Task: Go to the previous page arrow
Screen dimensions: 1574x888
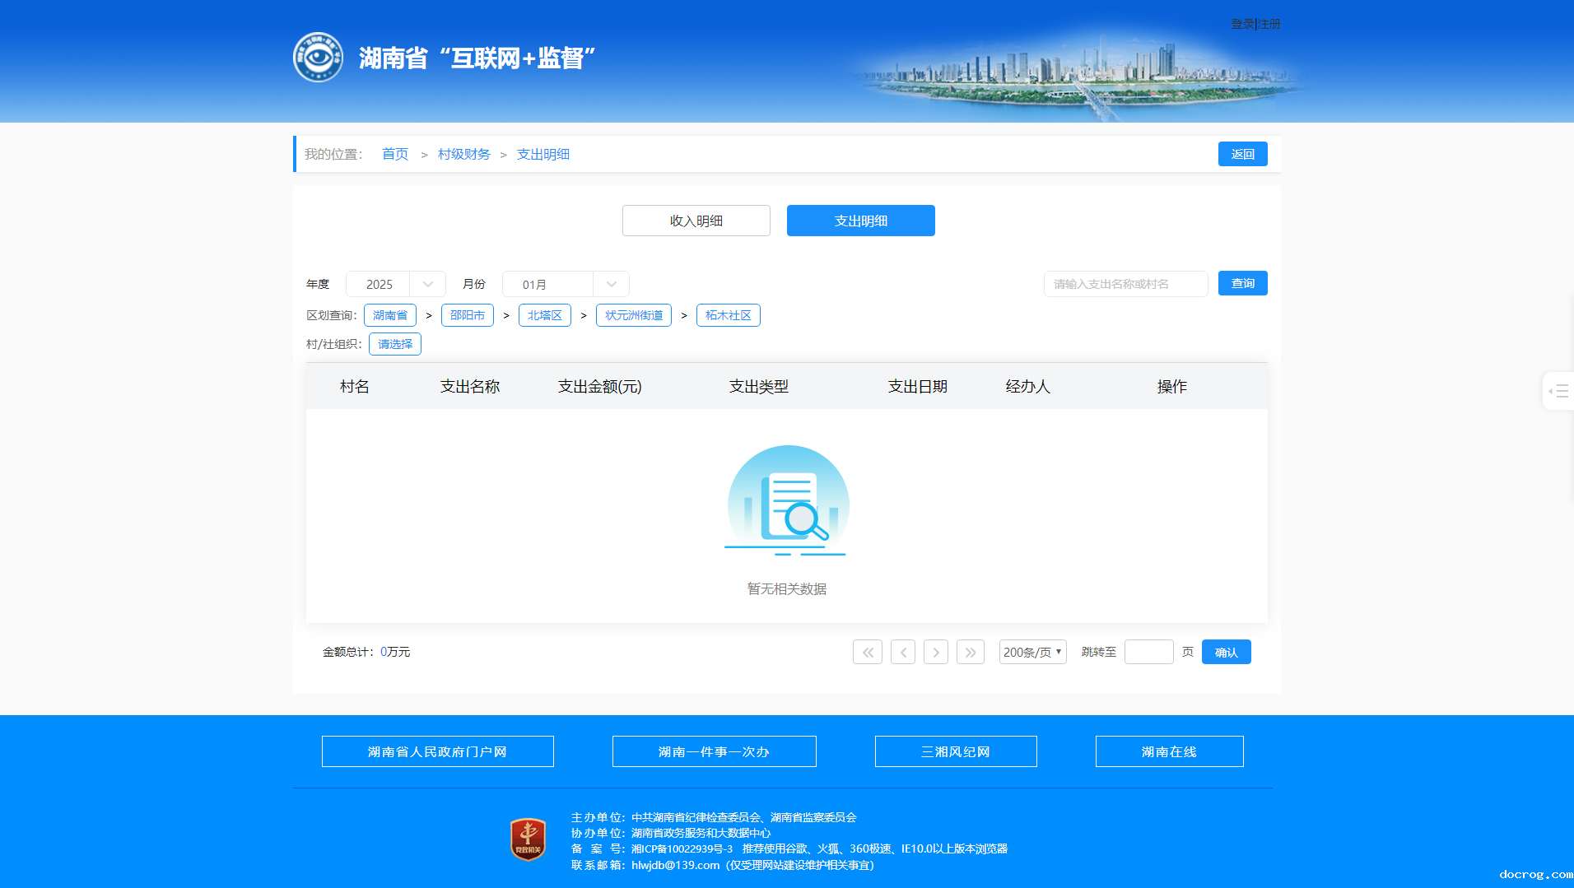Action: pyautogui.click(x=902, y=652)
